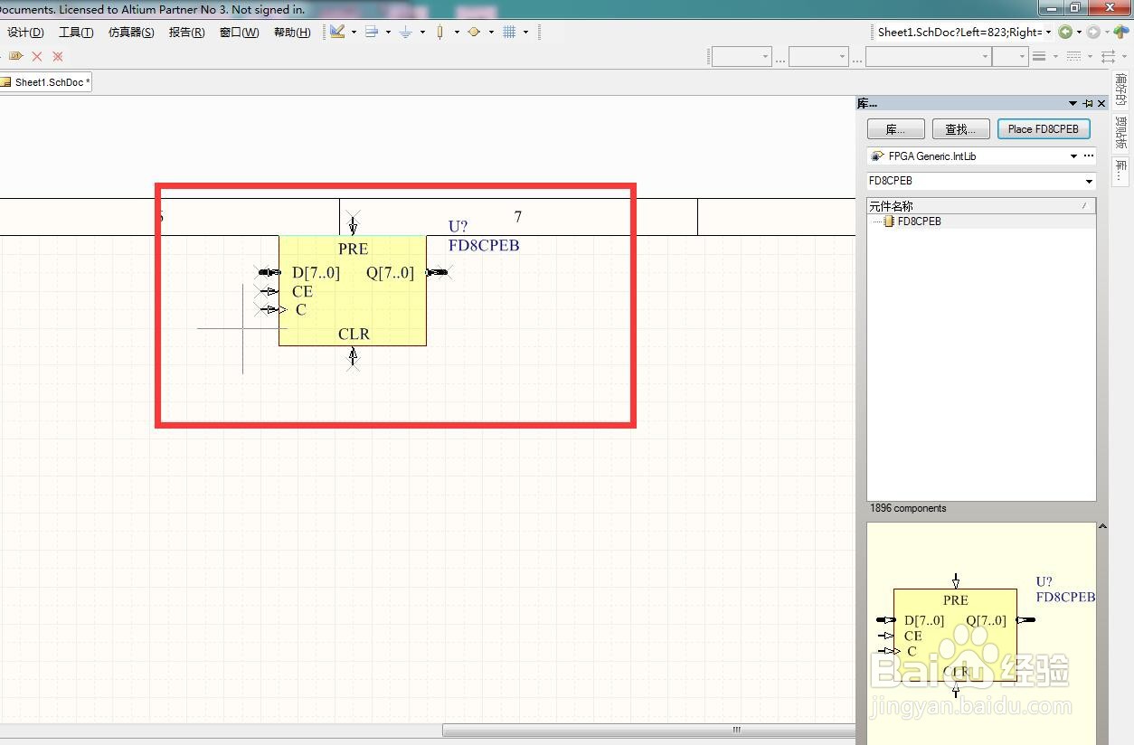Choose the digital devices component icon
The height and width of the screenshot is (745, 1134).
(440, 32)
